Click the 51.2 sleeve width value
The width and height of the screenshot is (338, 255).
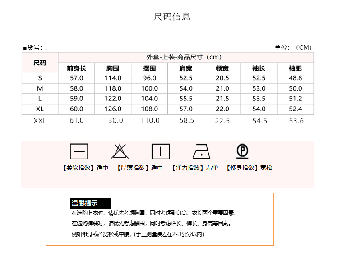coord(295,99)
